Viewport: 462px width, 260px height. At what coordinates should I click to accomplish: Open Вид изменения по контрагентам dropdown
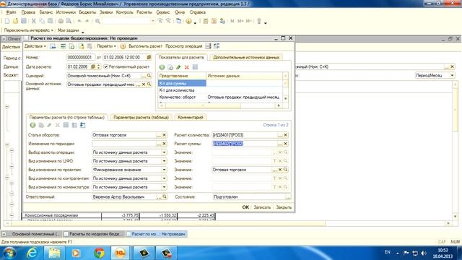click(164, 178)
